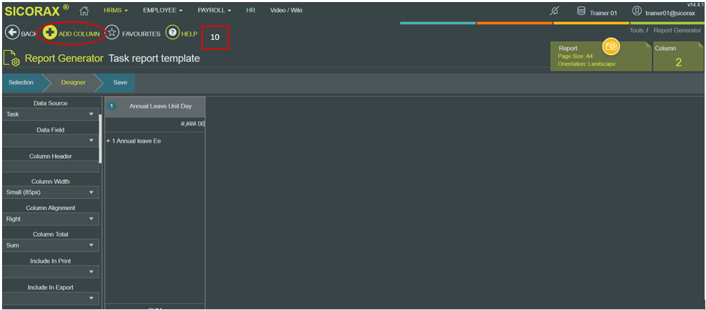Open the Column Width dropdown
706x310 pixels.
pos(50,193)
